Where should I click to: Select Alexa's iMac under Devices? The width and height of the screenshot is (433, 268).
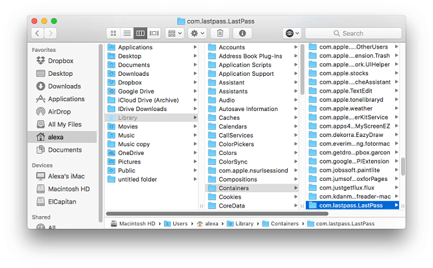point(61,176)
